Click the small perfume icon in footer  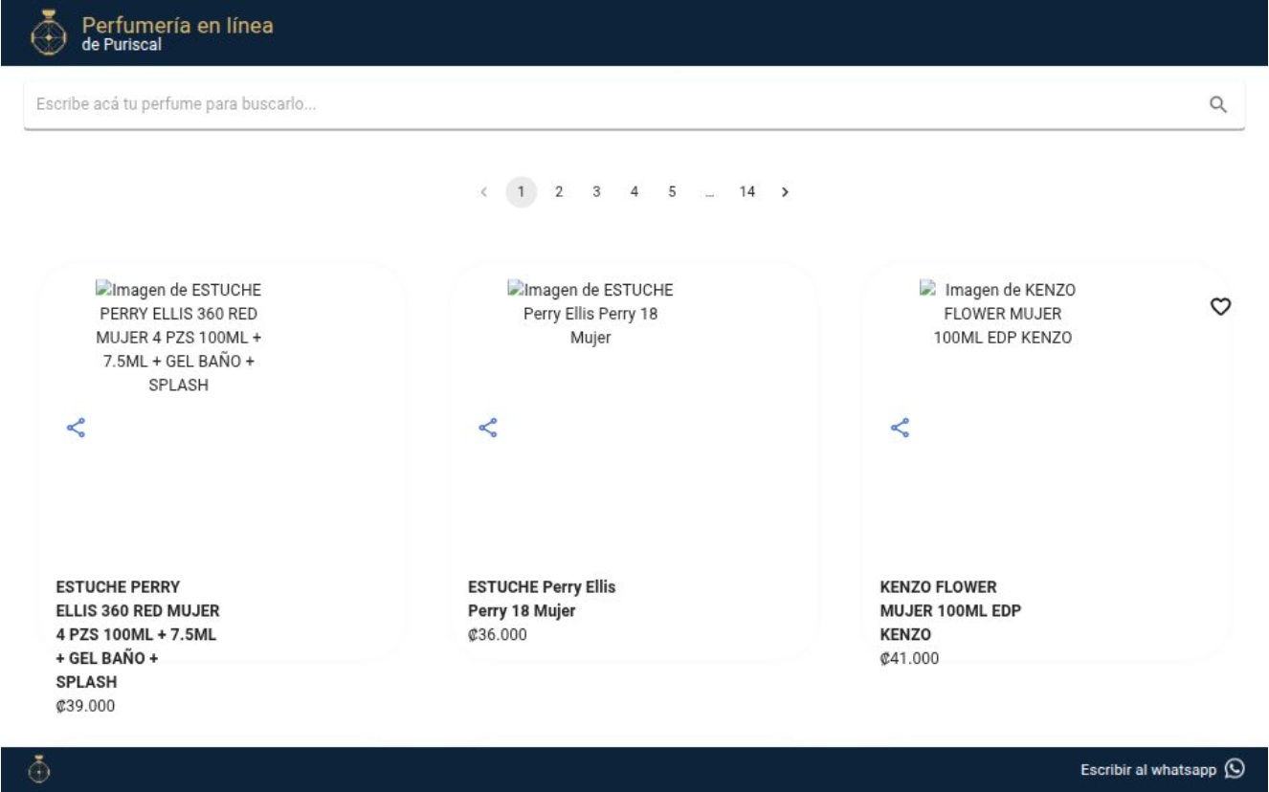[x=39, y=769]
